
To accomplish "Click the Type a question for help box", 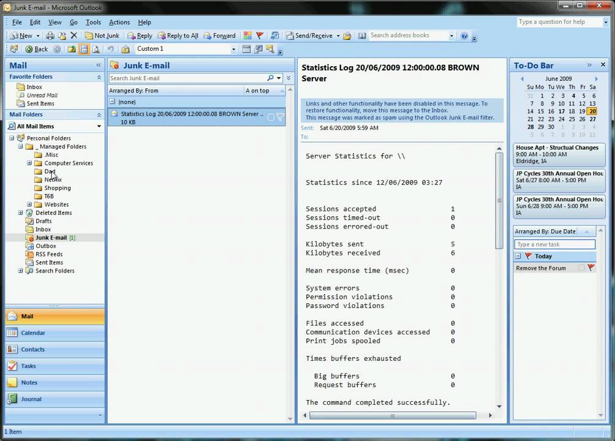I will [560, 22].
